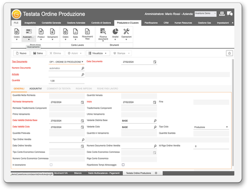The width and height of the screenshot is (248, 190).
Task: Open the Versamenti ribbon icon
Action: 53,34
